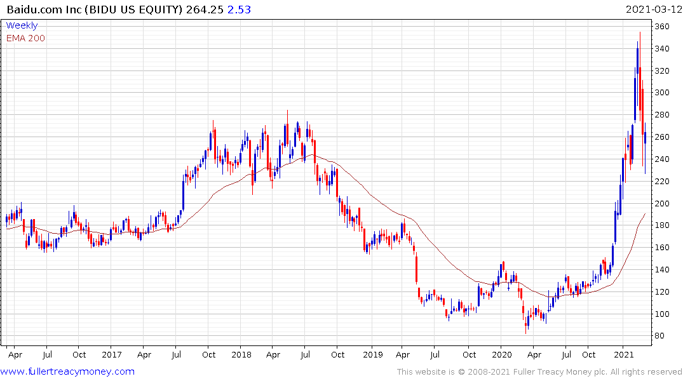683x381 pixels.
Task: Click the 2017 year label on time axis
Action: pyautogui.click(x=112, y=355)
